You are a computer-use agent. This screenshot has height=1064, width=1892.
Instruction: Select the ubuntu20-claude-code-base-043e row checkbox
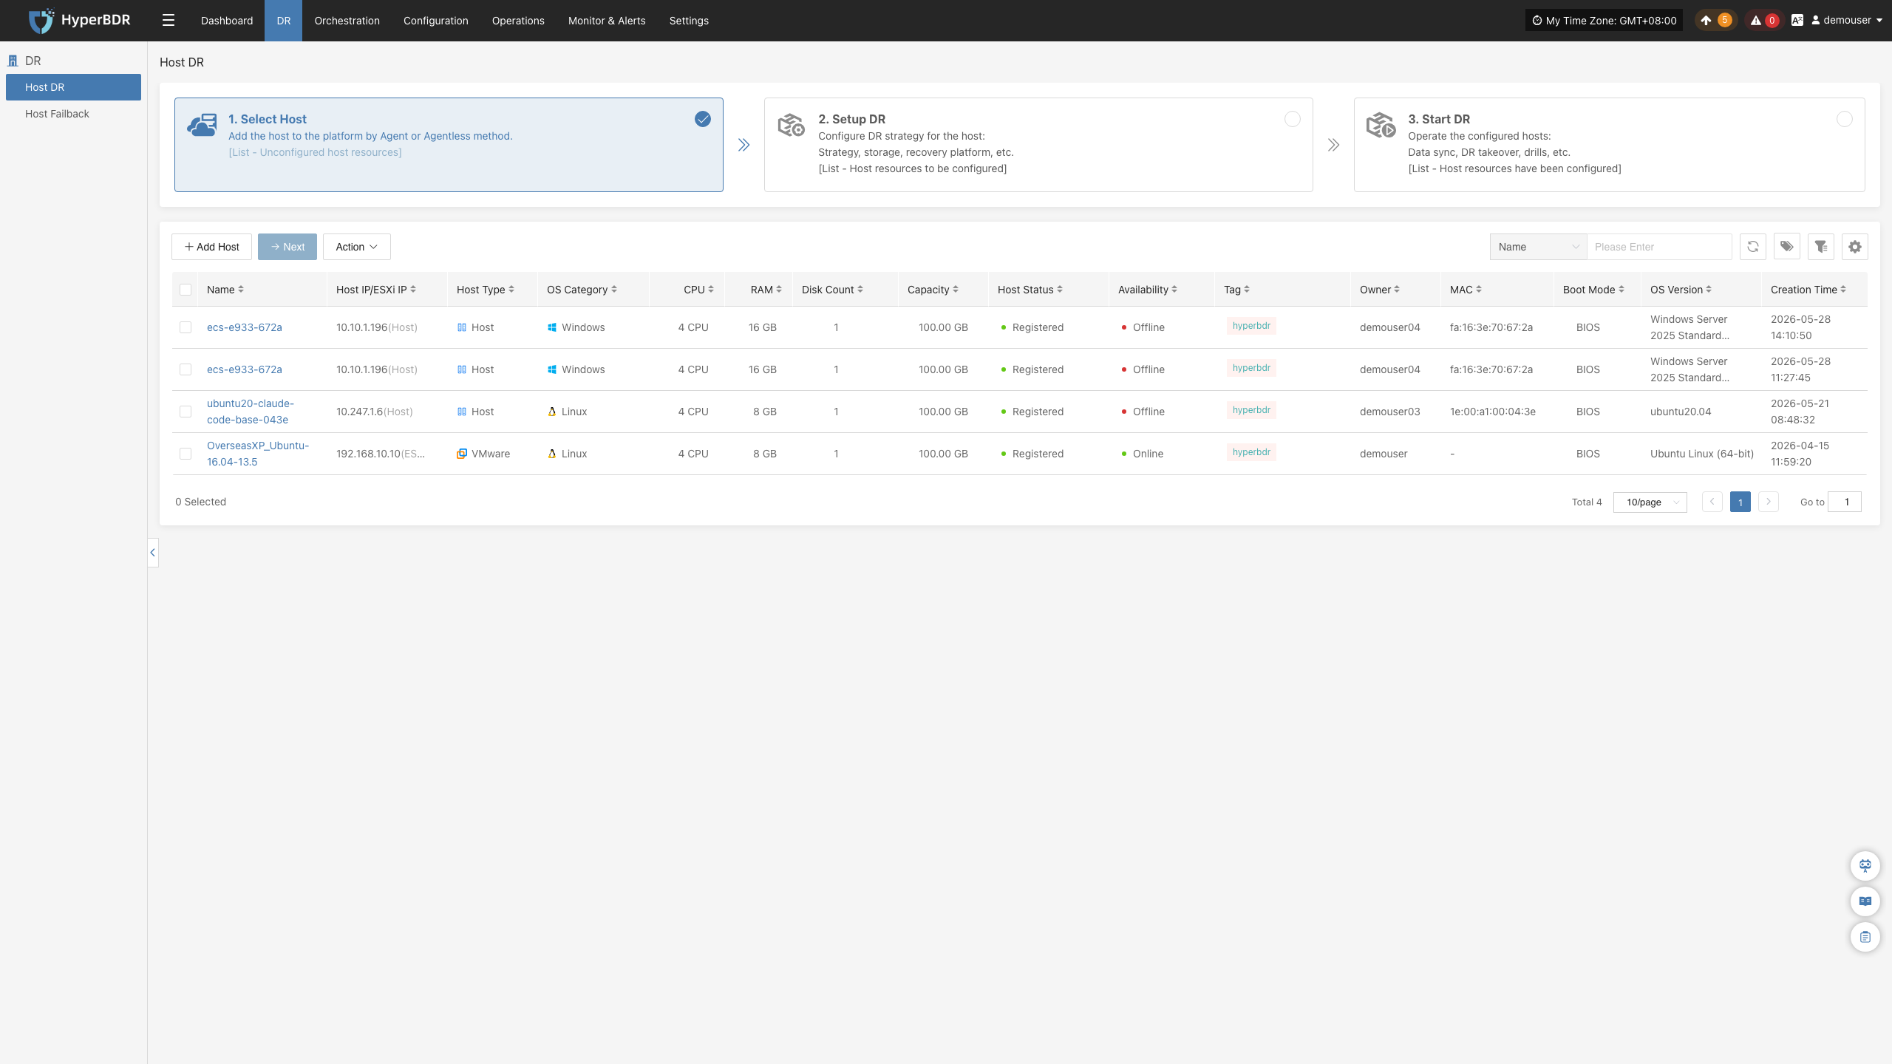[186, 412]
